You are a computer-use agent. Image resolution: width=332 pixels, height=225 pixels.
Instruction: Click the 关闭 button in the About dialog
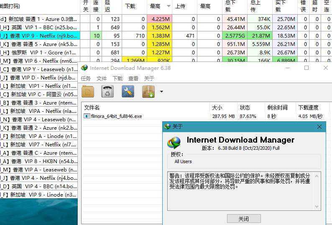(x=244, y=219)
